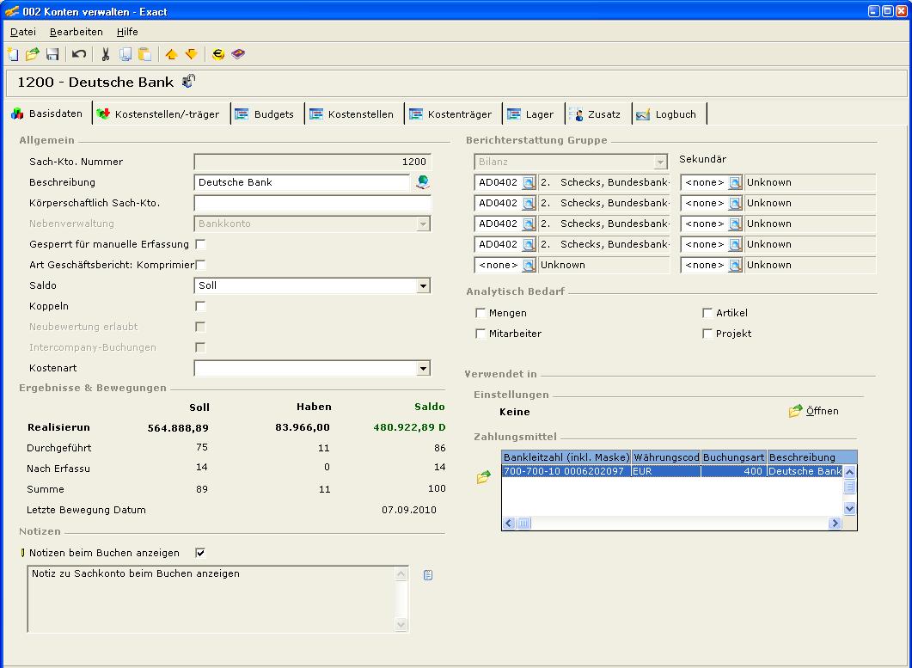
Task: Click the padlock icon beside 1200 - Deutsche Bank
Action: (x=188, y=81)
